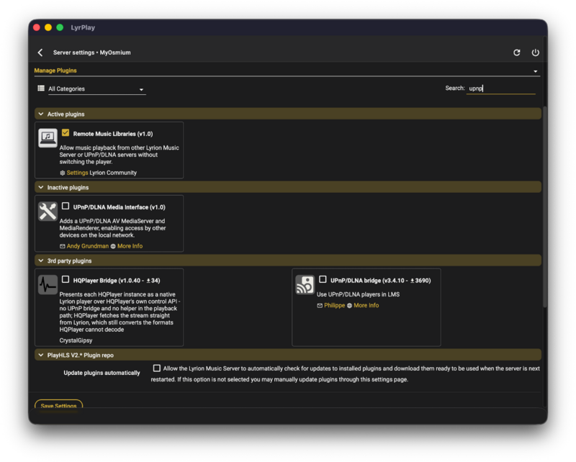Viewport: 576px width, 462px height.
Task: Click Lyrion Community author text
Action: click(x=113, y=173)
